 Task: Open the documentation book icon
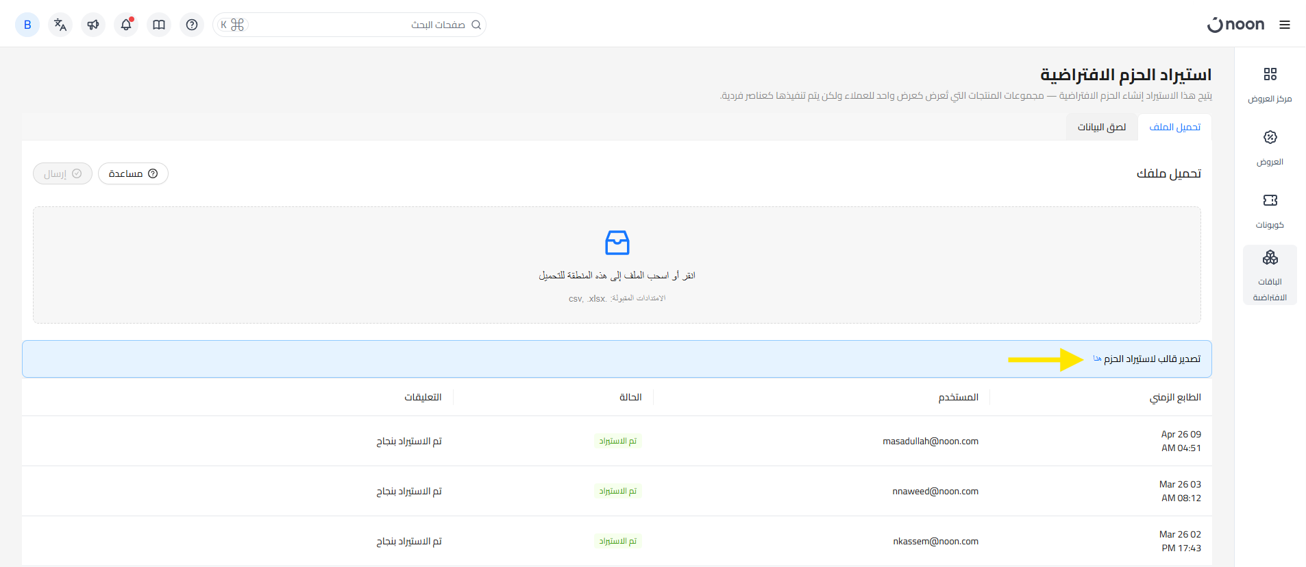[159, 25]
